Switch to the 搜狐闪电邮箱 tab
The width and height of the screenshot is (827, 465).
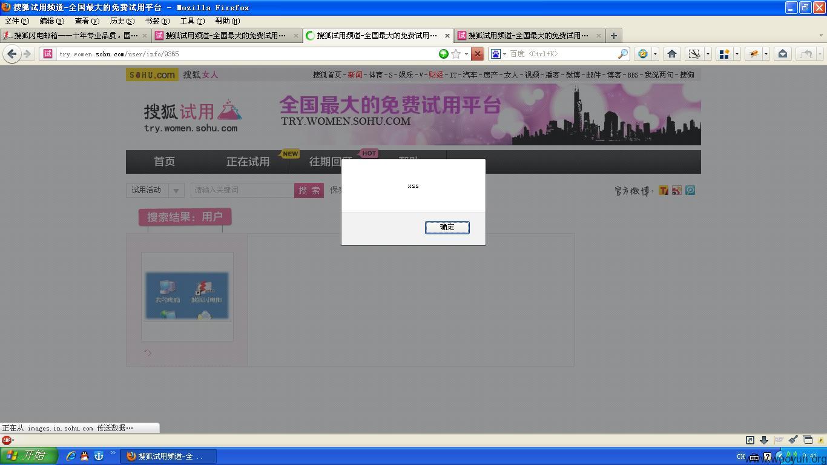76,35
